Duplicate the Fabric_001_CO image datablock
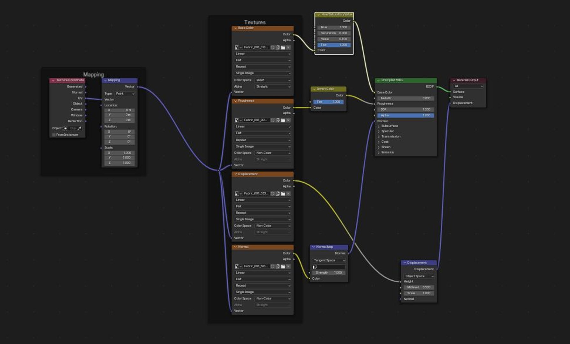 pos(278,47)
